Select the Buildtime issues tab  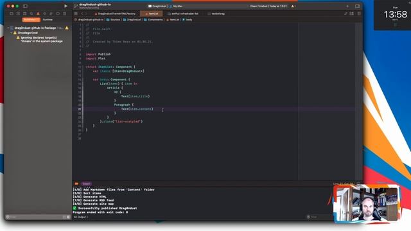pyautogui.click(x=31, y=20)
